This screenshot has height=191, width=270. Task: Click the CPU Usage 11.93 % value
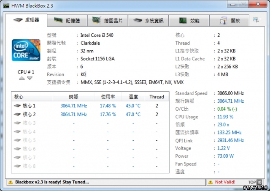(225, 117)
